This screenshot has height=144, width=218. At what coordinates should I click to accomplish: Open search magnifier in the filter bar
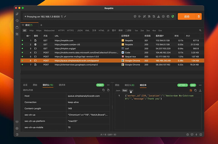click(x=200, y=30)
